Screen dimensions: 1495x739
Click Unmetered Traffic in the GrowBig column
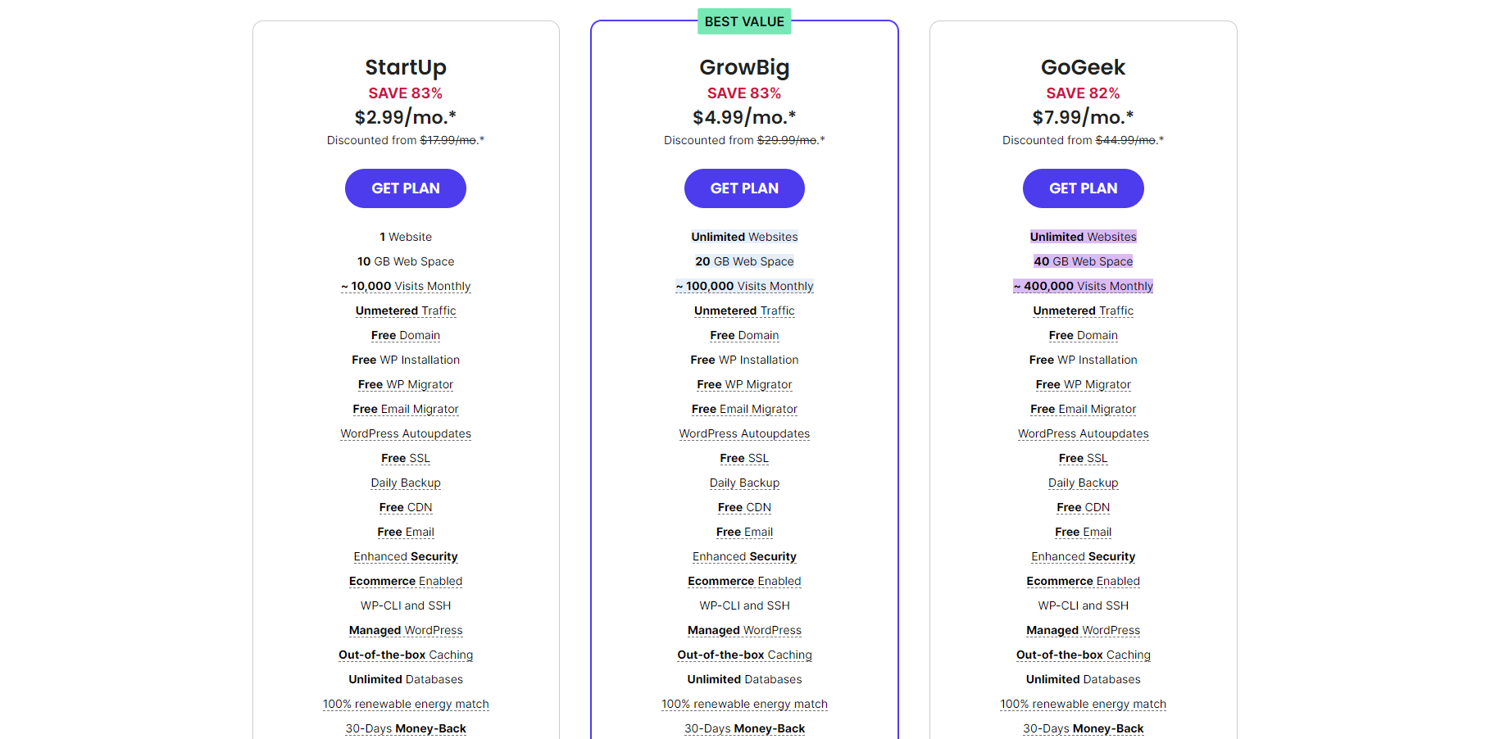click(x=744, y=311)
